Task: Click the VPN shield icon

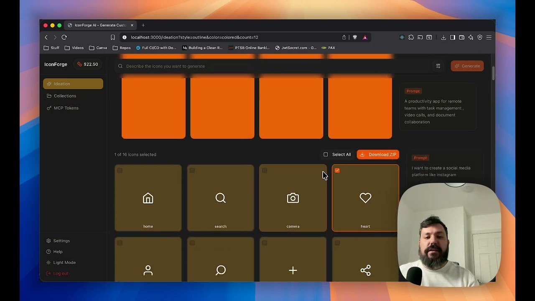Action: (480, 37)
